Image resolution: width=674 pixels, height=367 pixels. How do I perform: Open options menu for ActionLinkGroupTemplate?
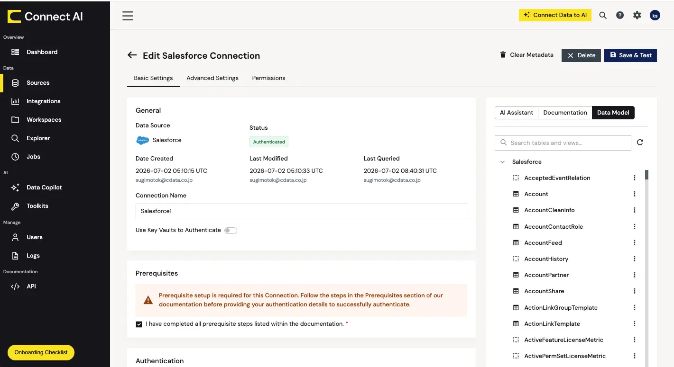coord(635,308)
